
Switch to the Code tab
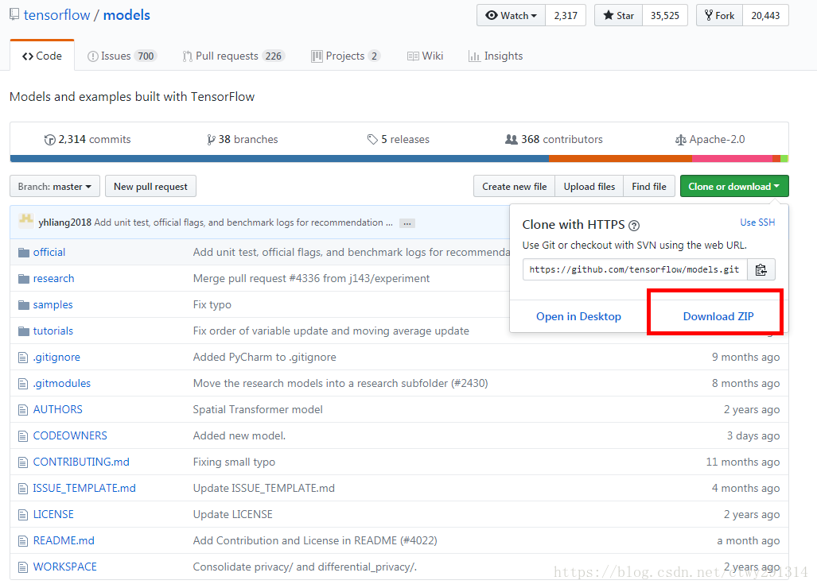click(42, 56)
